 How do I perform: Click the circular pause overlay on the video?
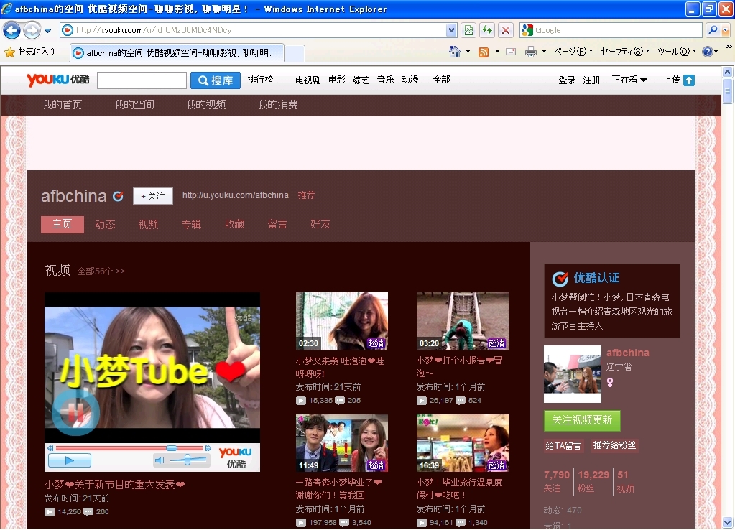[x=76, y=412]
